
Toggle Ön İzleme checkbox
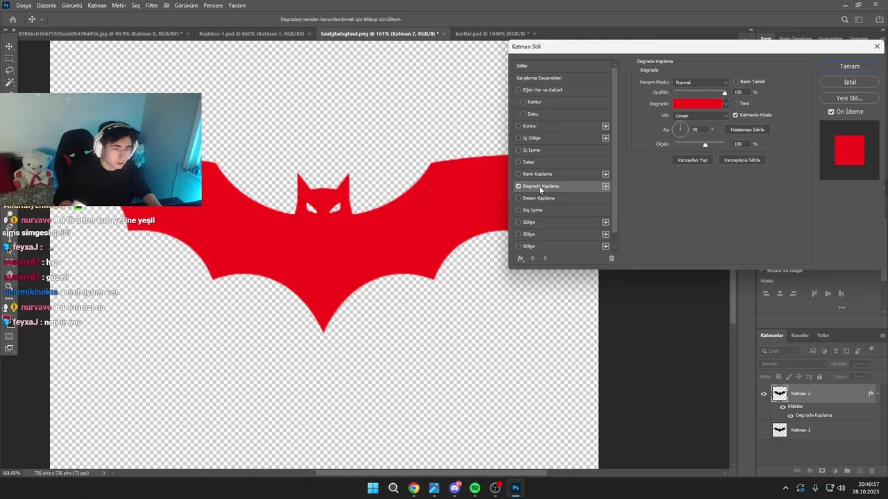(x=831, y=112)
